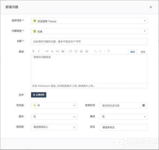
Task: Focus the 结束时间 date input field
Action: (120, 105)
